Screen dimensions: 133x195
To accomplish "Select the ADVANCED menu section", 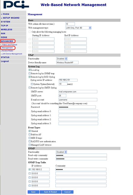I will pyautogui.click(x=7, y=41).
